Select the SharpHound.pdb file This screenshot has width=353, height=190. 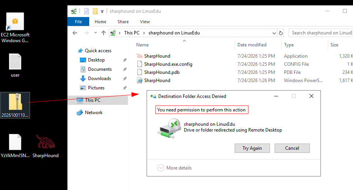point(162,72)
